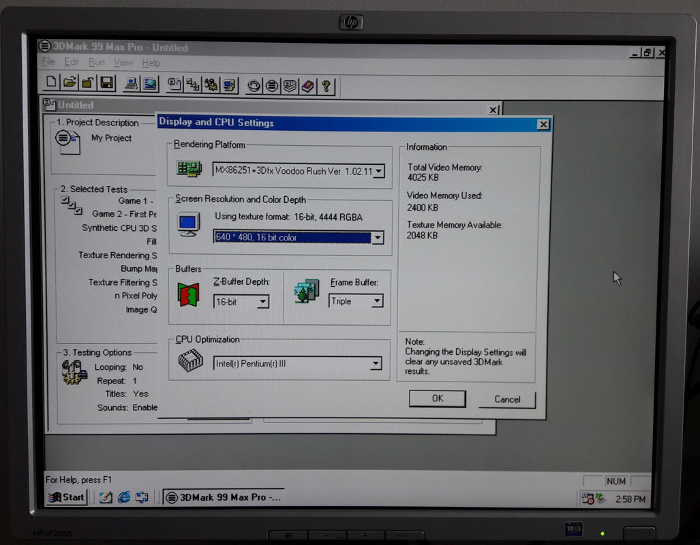Image resolution: width=700 pixels, height=545 pixels.
Task: Open Internet Explorer from the quick launch
Action: (x=124, y=497)
